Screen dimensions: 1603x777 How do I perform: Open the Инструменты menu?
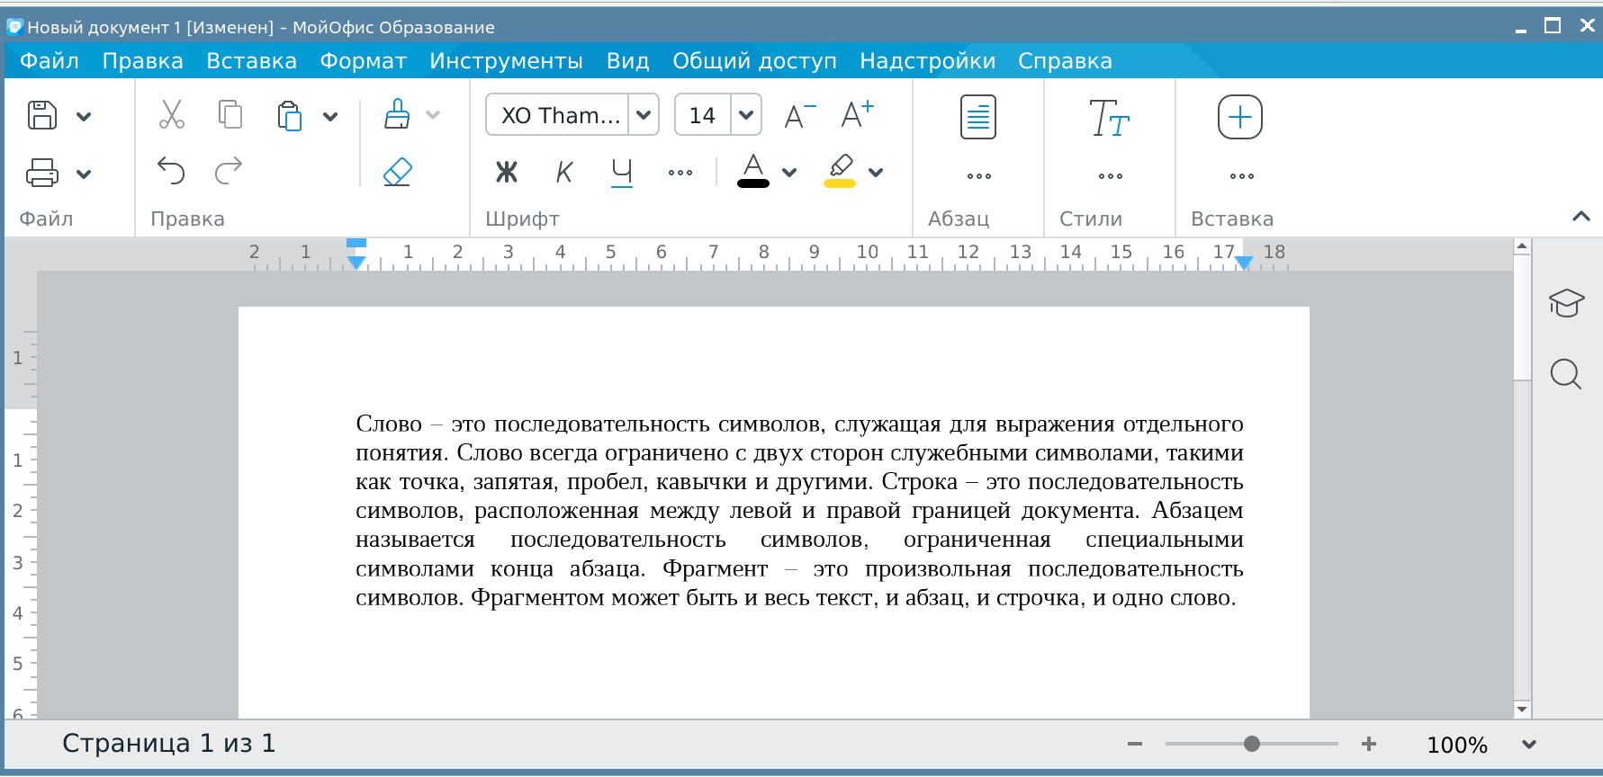[x=506, y=61]
